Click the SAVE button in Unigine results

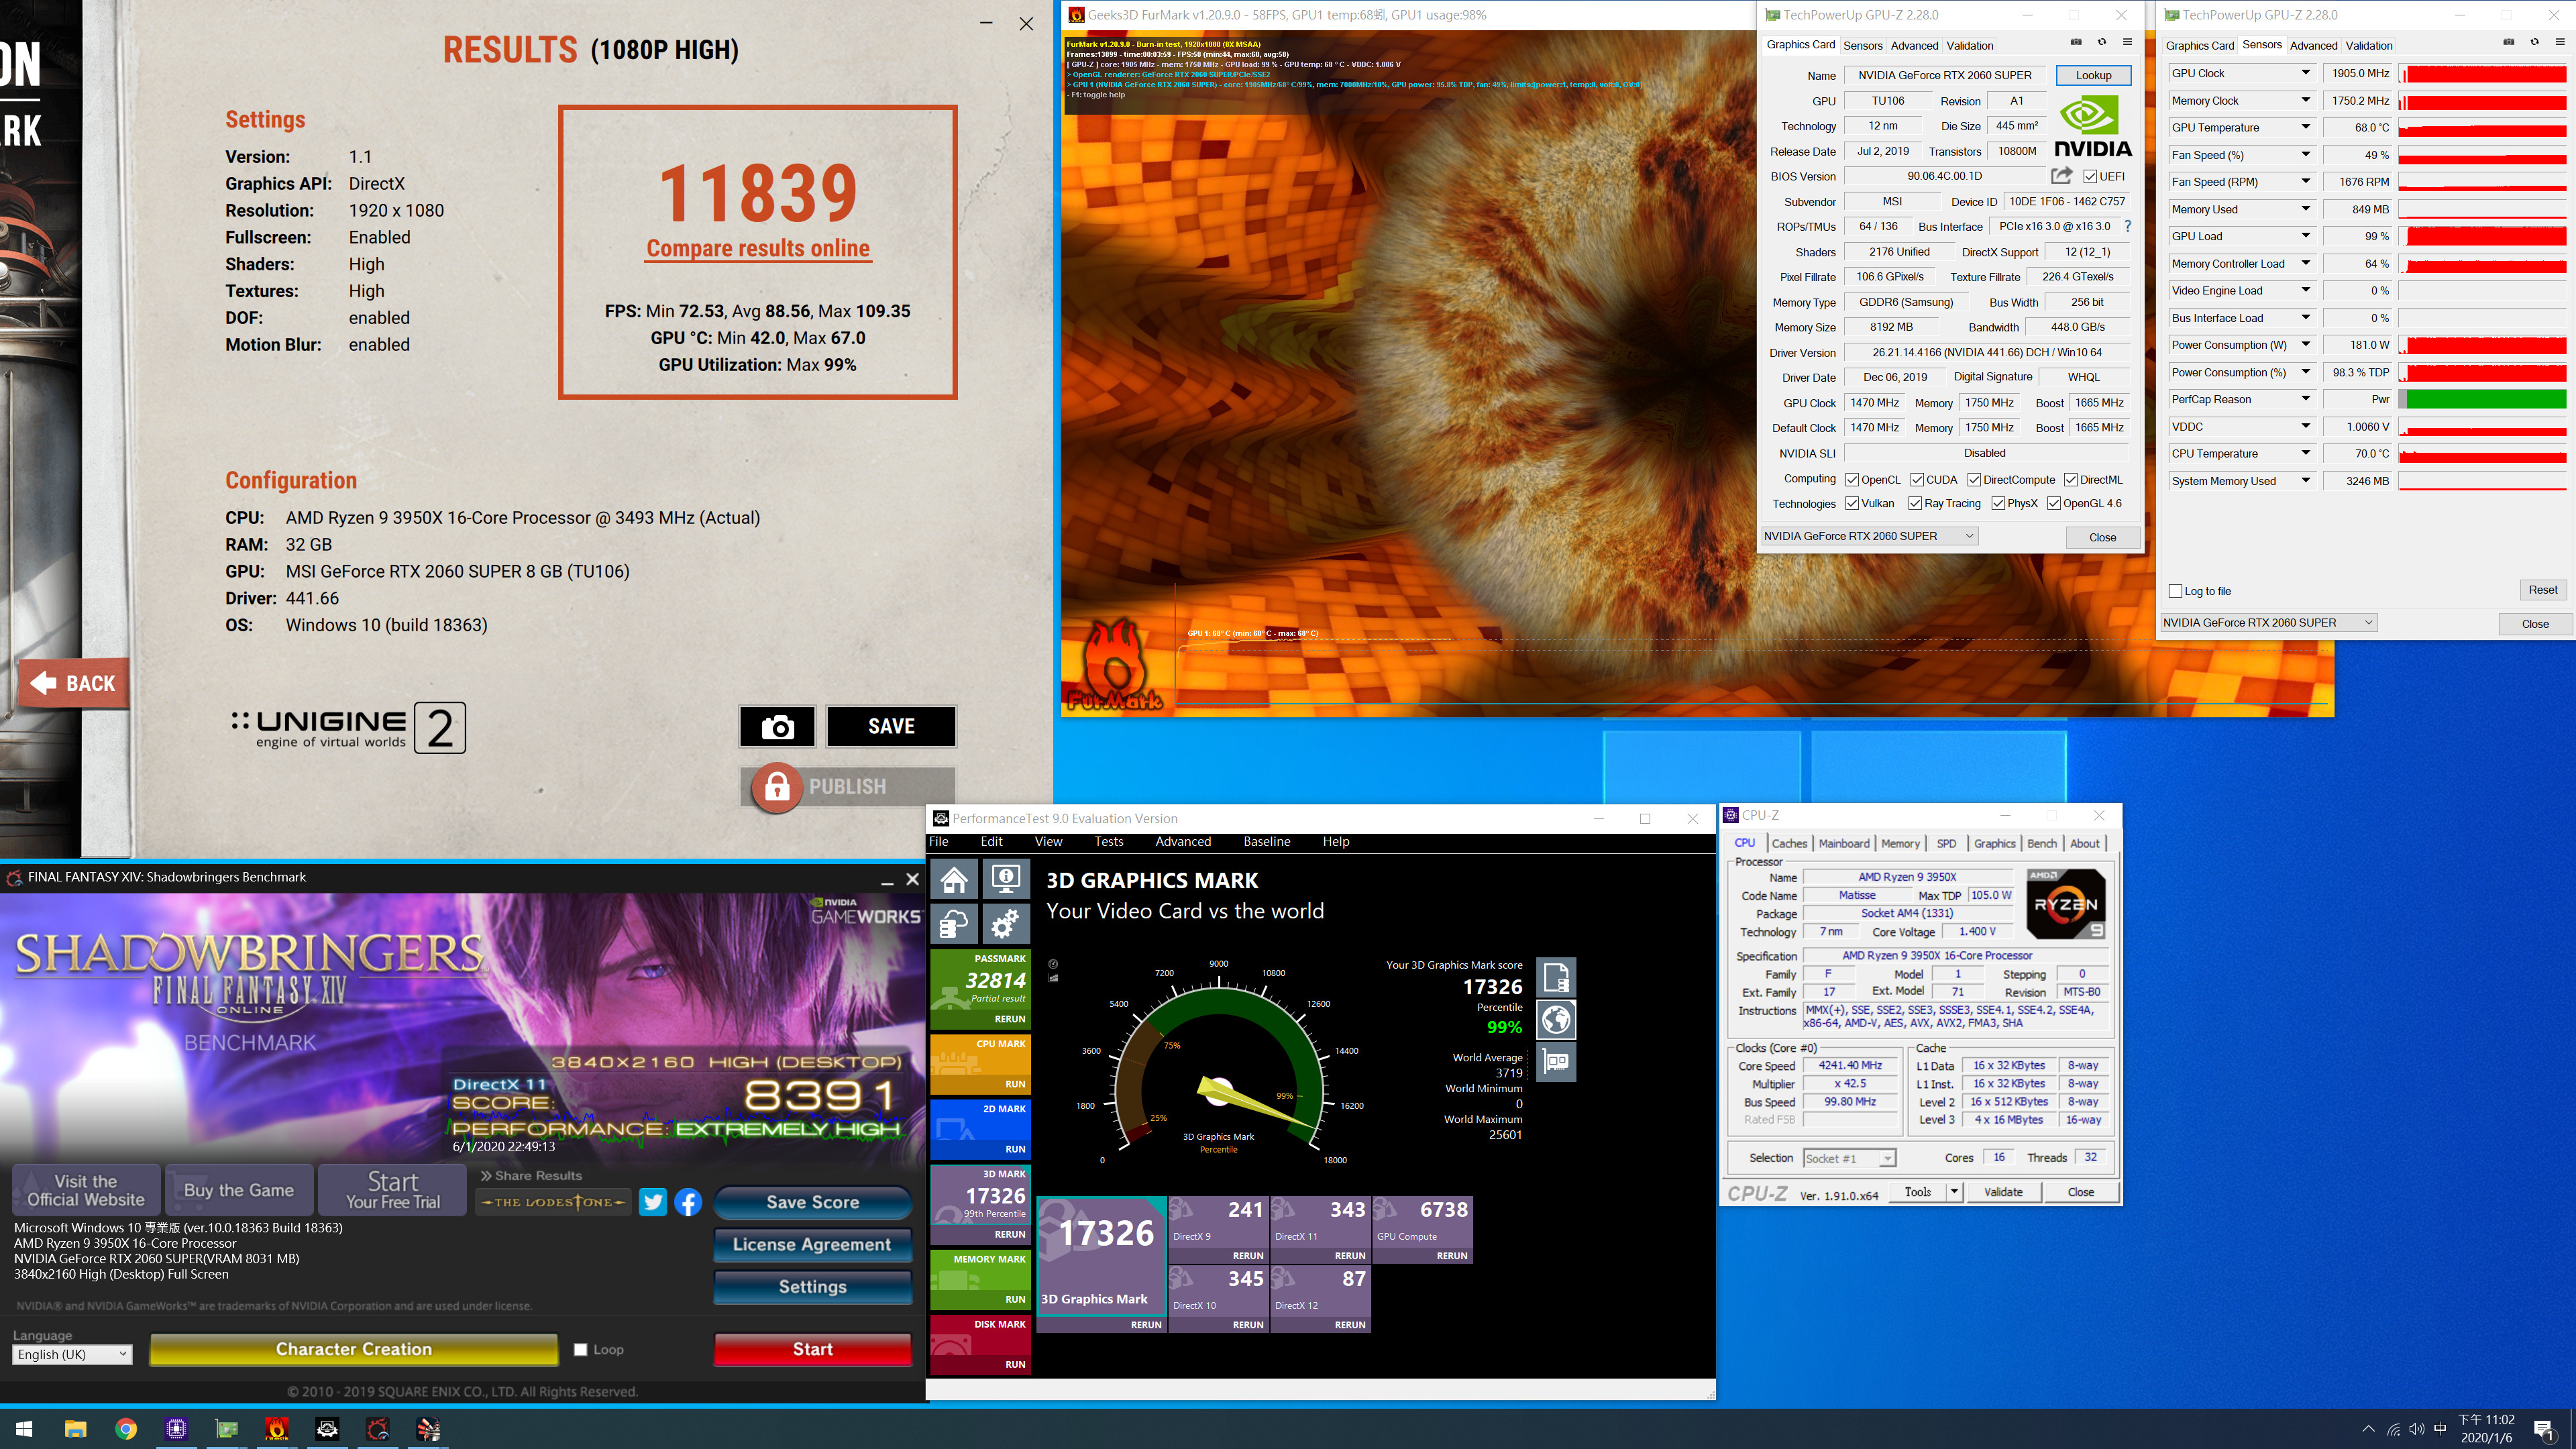[891, 726]
